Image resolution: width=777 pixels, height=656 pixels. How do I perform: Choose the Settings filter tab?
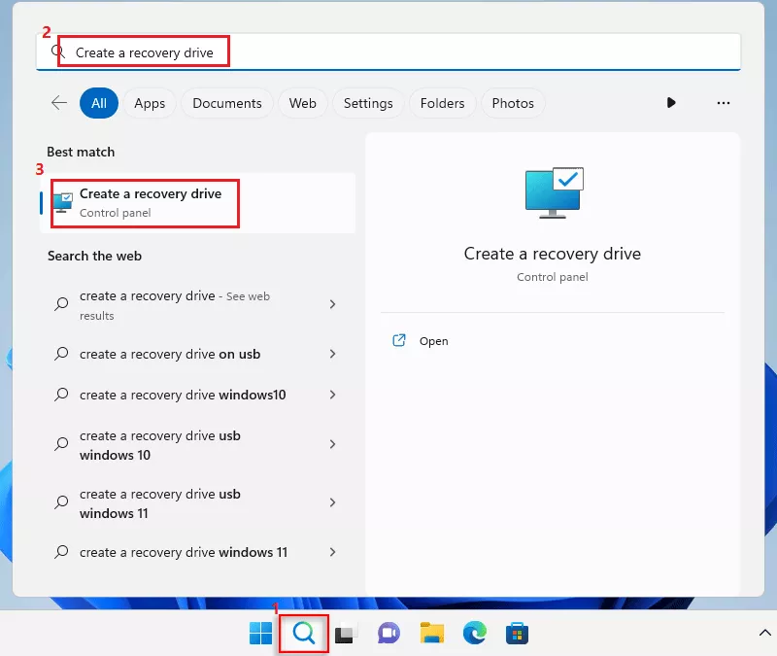368,103
